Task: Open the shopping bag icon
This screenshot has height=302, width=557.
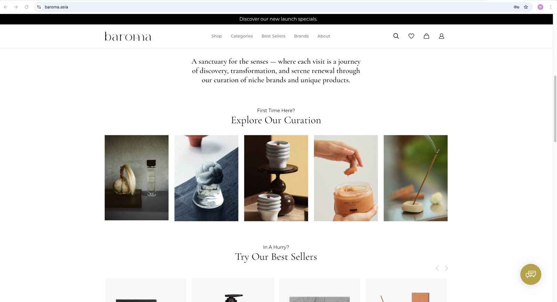Action: 426,36
